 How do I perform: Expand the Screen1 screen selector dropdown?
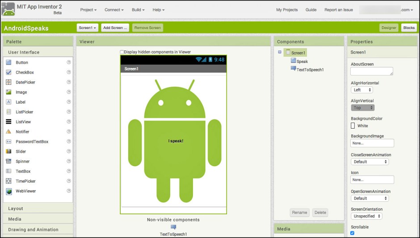point(87,28)
